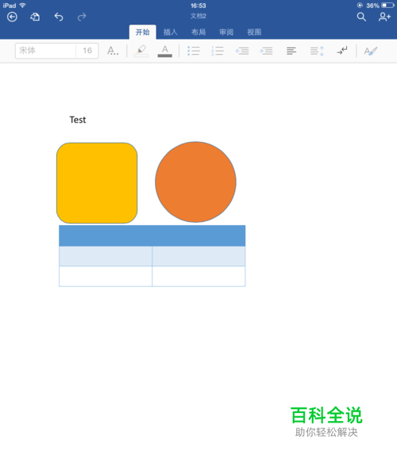Open the 审阅 tab
397x463 pixels.
(x=226, y=32)
